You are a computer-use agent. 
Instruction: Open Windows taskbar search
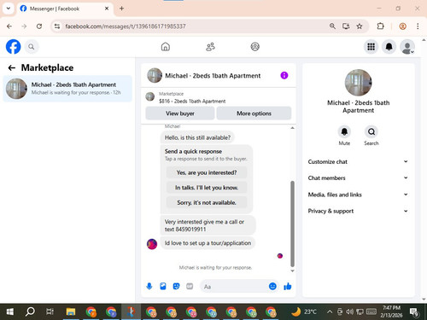pos(30,311)
